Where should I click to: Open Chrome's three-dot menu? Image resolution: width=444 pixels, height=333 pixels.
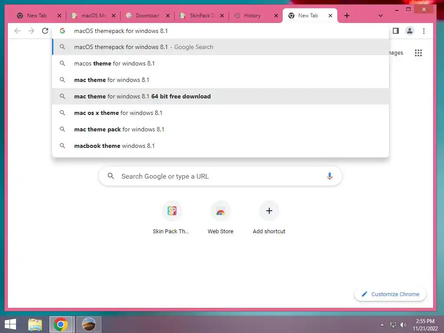pos(424,31)
